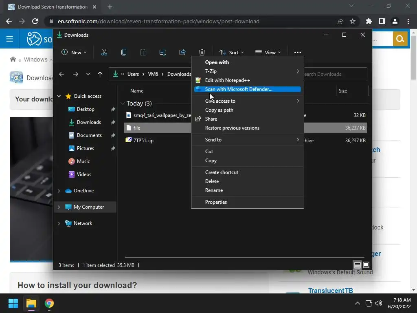Open the Windows Start menu

point(13,303)
